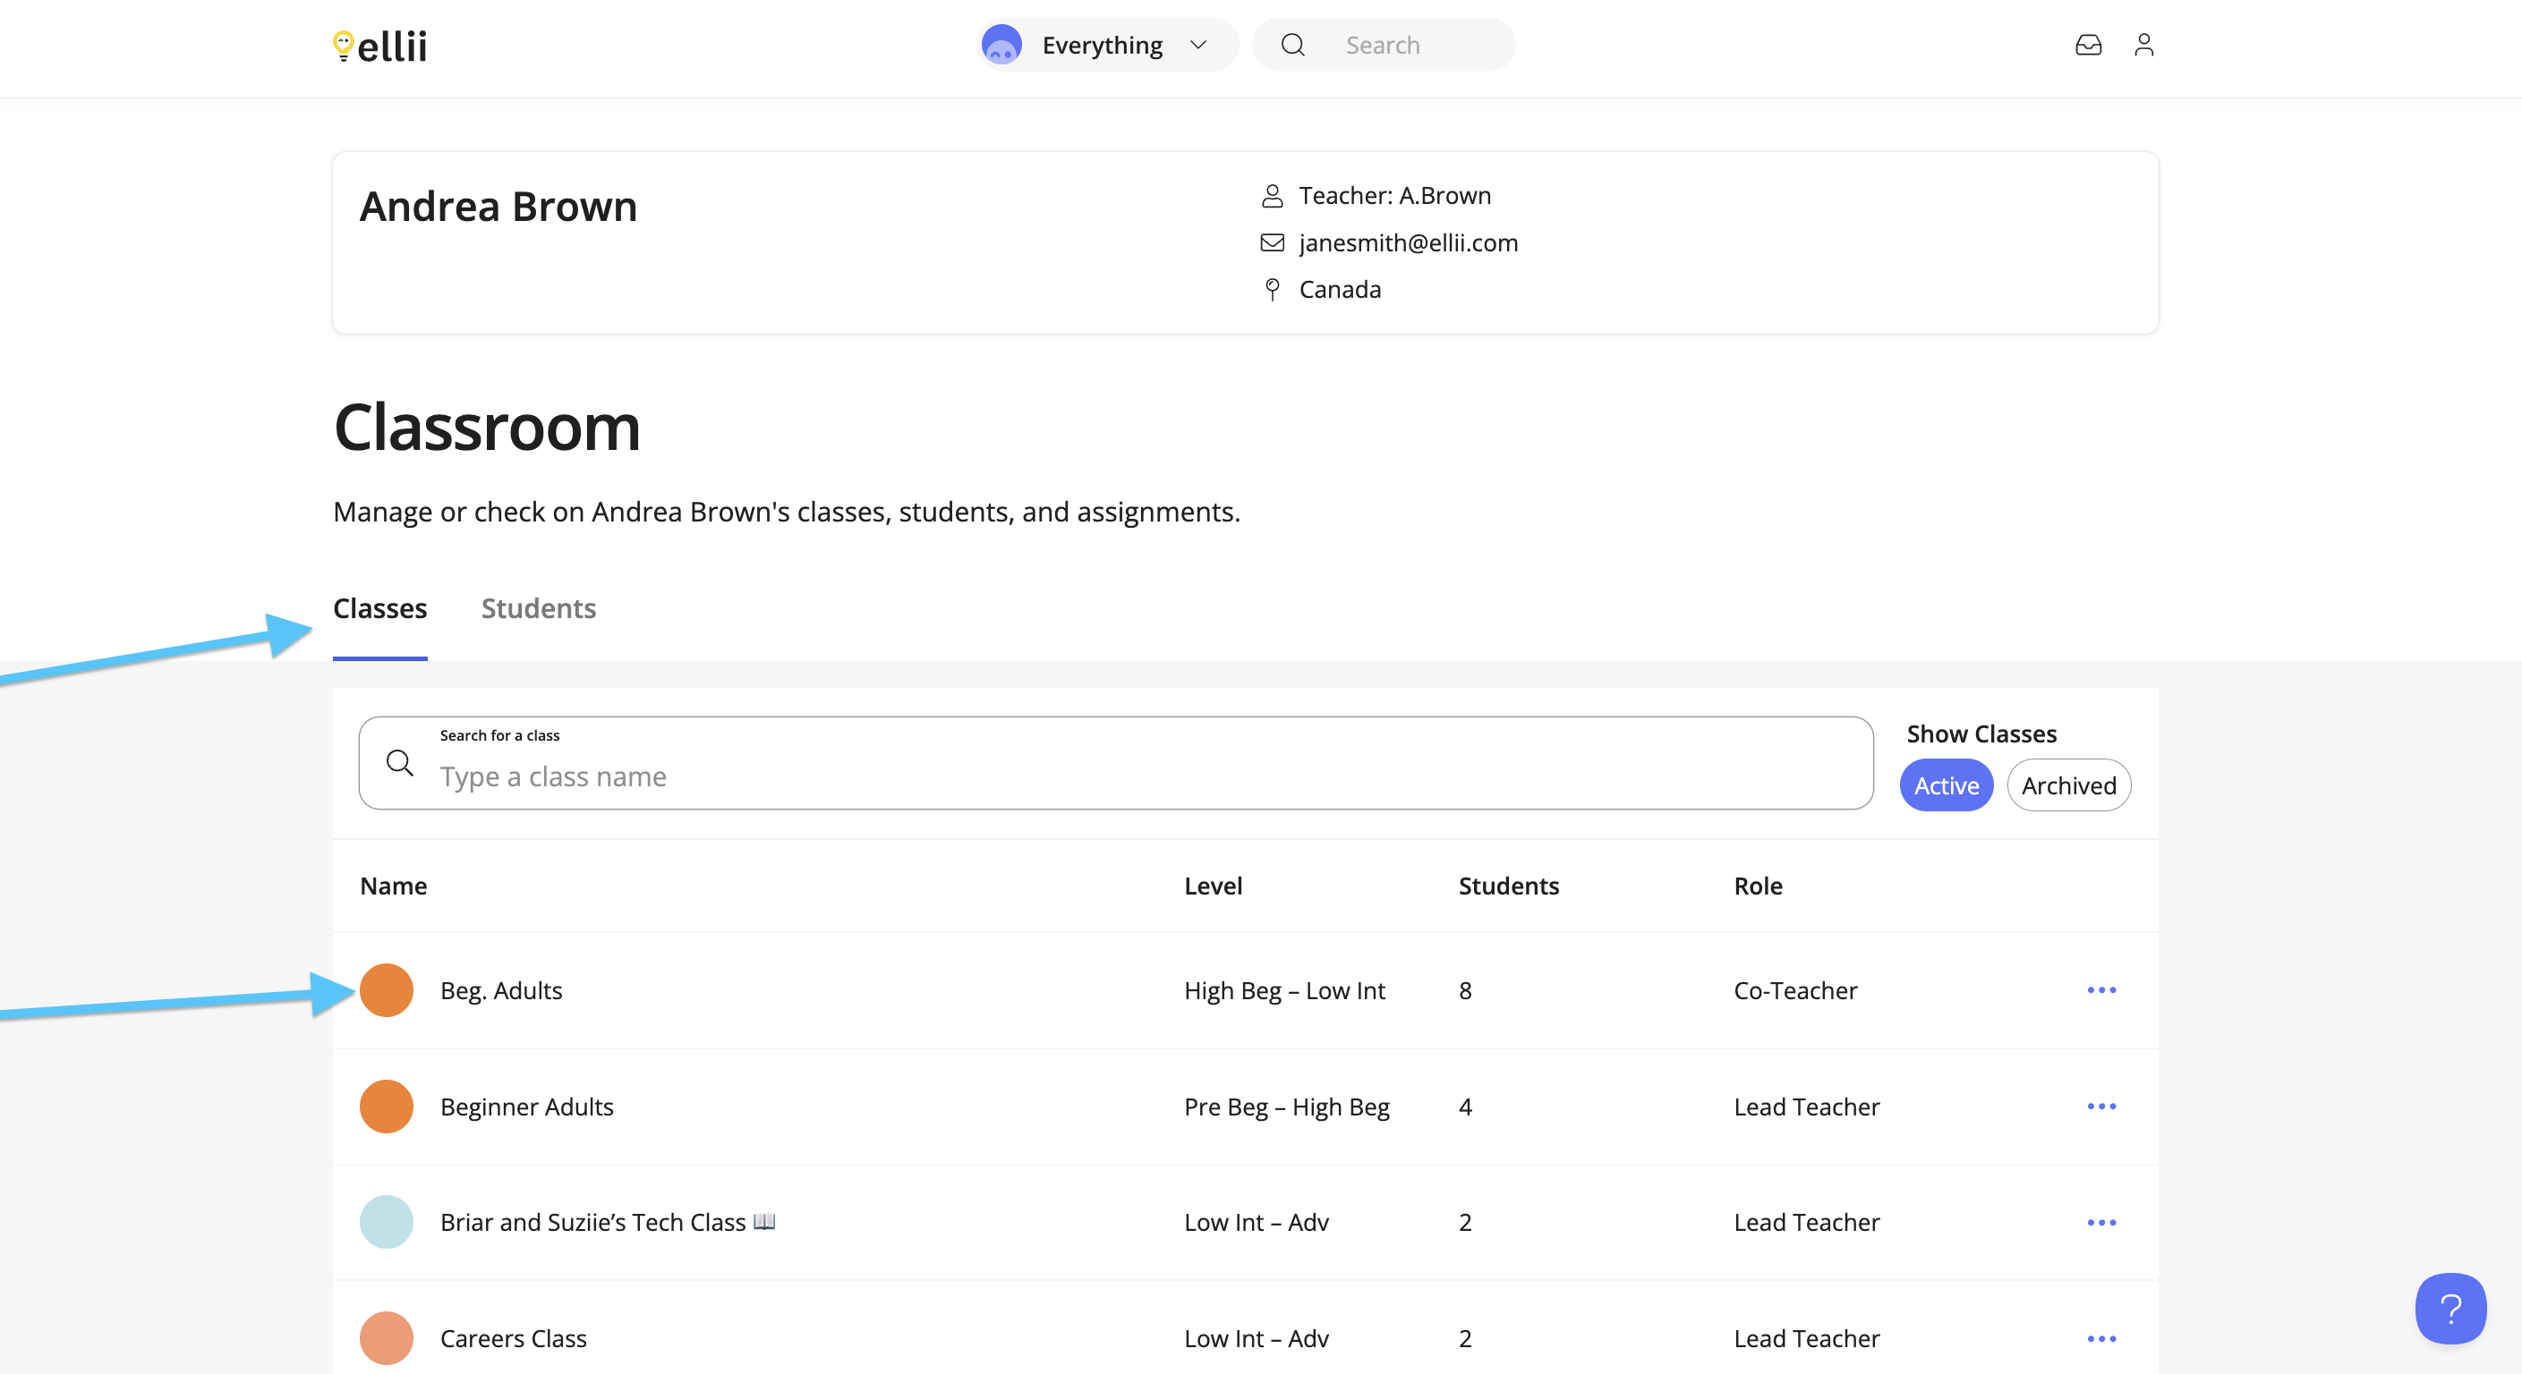Click the chevron beside Everything
This screenshot has width=2522, height=1374.
(1197, 45)
